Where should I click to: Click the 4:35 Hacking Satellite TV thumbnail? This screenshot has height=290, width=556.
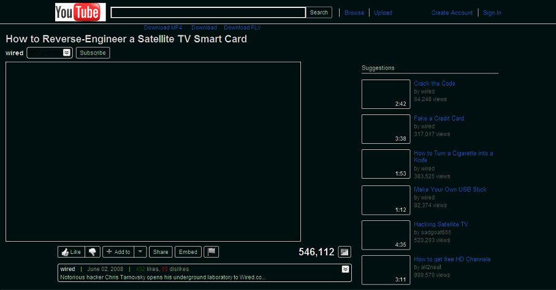[386, 235]
